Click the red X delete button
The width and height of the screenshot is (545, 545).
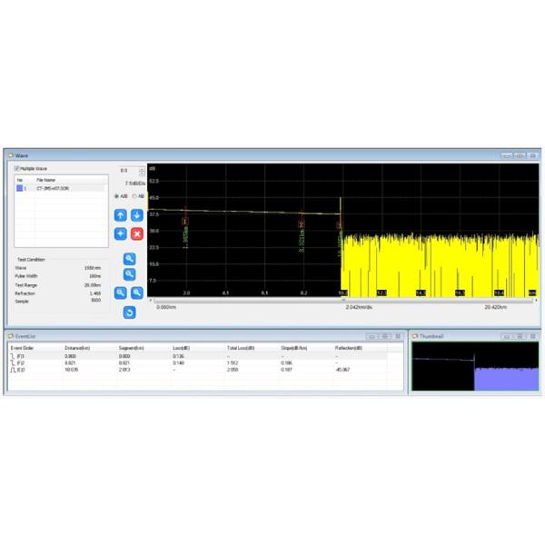click(x=136, y=233)
